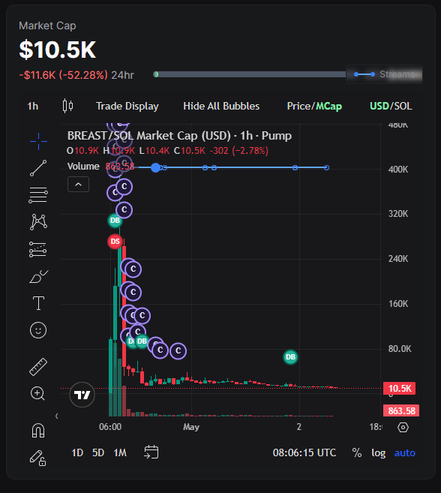Open the 08:06:15 UTC timezone menu
Image resolution: width=441 pixels, height=493 pixels.
pos(304,452)
